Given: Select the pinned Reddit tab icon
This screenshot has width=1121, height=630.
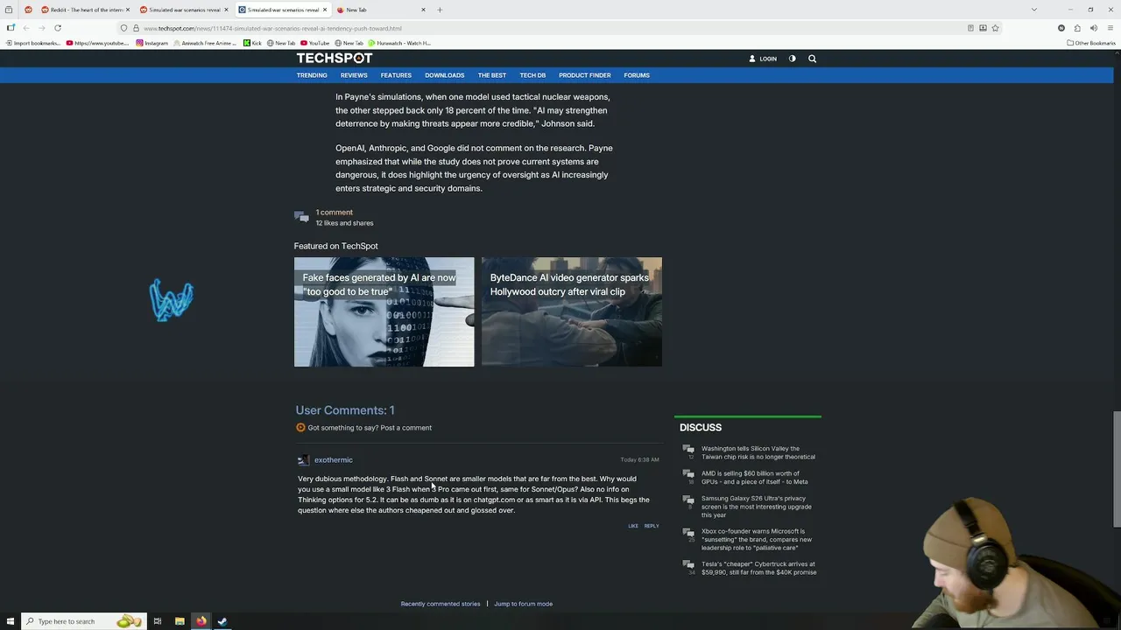Looking at the screenshot, I should coord(28,10).
